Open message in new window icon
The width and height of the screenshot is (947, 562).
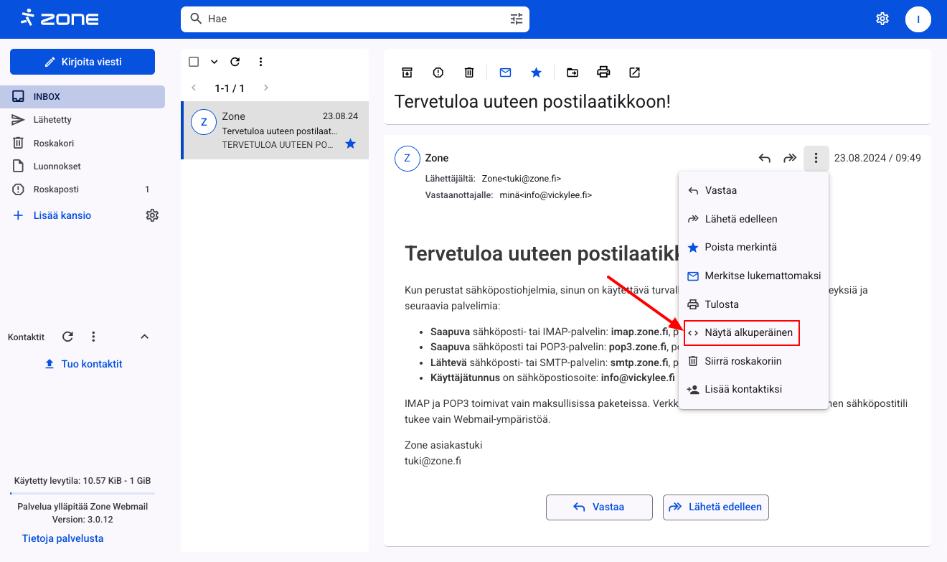(x=634, y=72)
